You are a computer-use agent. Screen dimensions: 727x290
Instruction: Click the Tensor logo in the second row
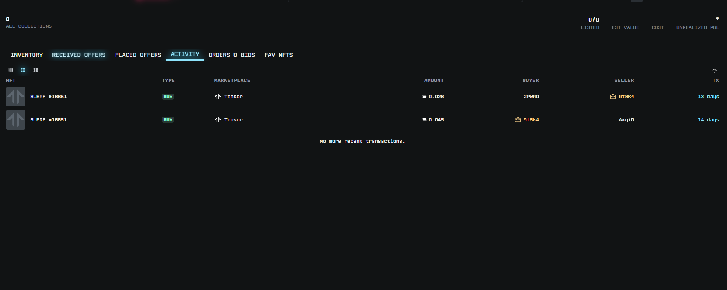218,120
